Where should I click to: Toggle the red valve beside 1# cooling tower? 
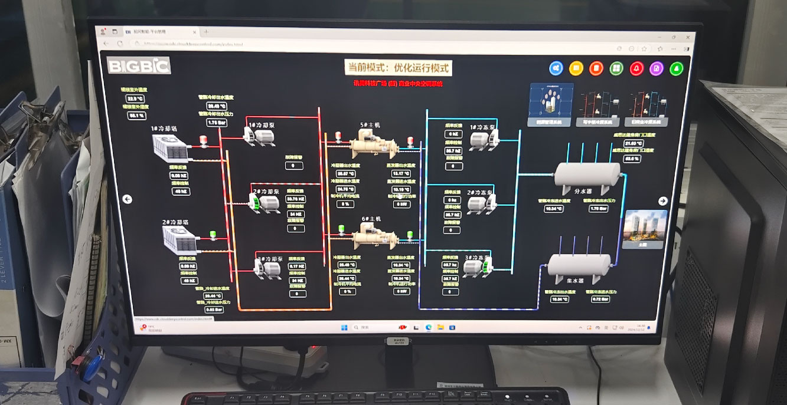tap(204, 141)
